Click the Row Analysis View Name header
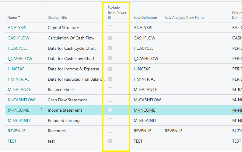This screenshot has width=242, height=152. pos(184,18)
